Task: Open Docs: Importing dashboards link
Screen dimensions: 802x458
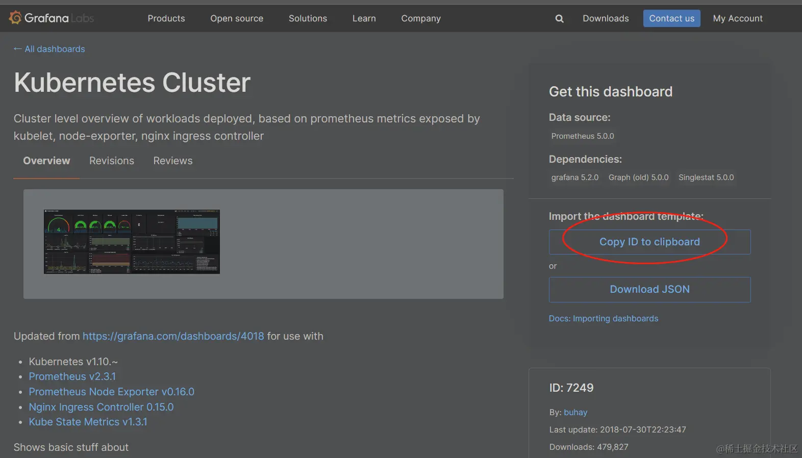Action: click(604, 318)
